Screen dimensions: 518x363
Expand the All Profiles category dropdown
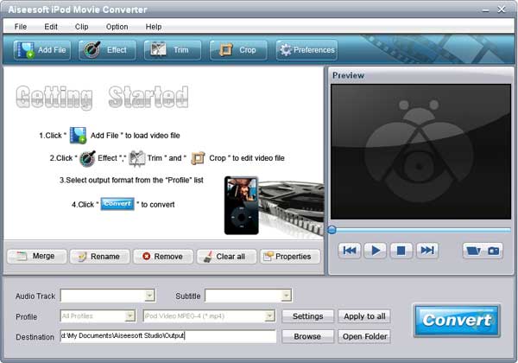tap(130, 316)
